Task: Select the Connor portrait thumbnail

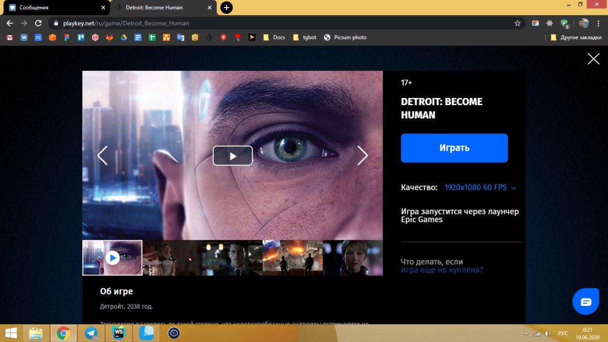Action: click(233, 258)
